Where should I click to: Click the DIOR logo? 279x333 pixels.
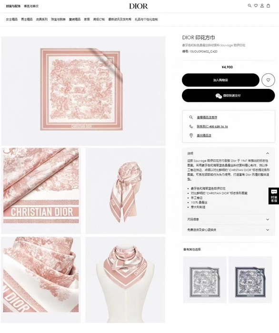pos(139,6)
